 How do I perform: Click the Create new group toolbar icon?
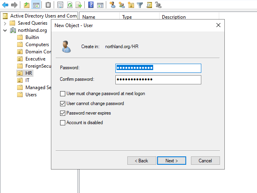[x=122, y=5]
